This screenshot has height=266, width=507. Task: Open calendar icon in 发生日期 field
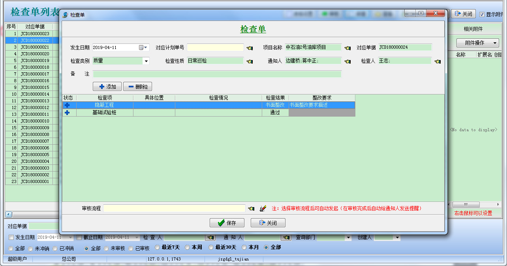(141, 47)
